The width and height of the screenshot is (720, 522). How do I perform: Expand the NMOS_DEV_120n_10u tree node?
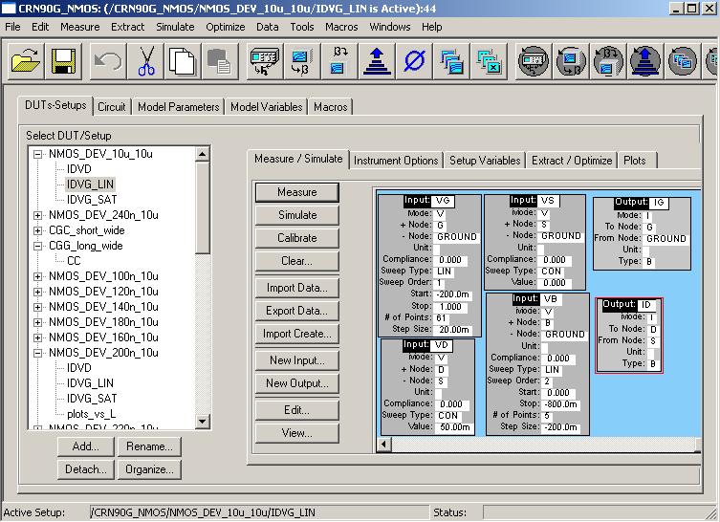click(38, 292)
